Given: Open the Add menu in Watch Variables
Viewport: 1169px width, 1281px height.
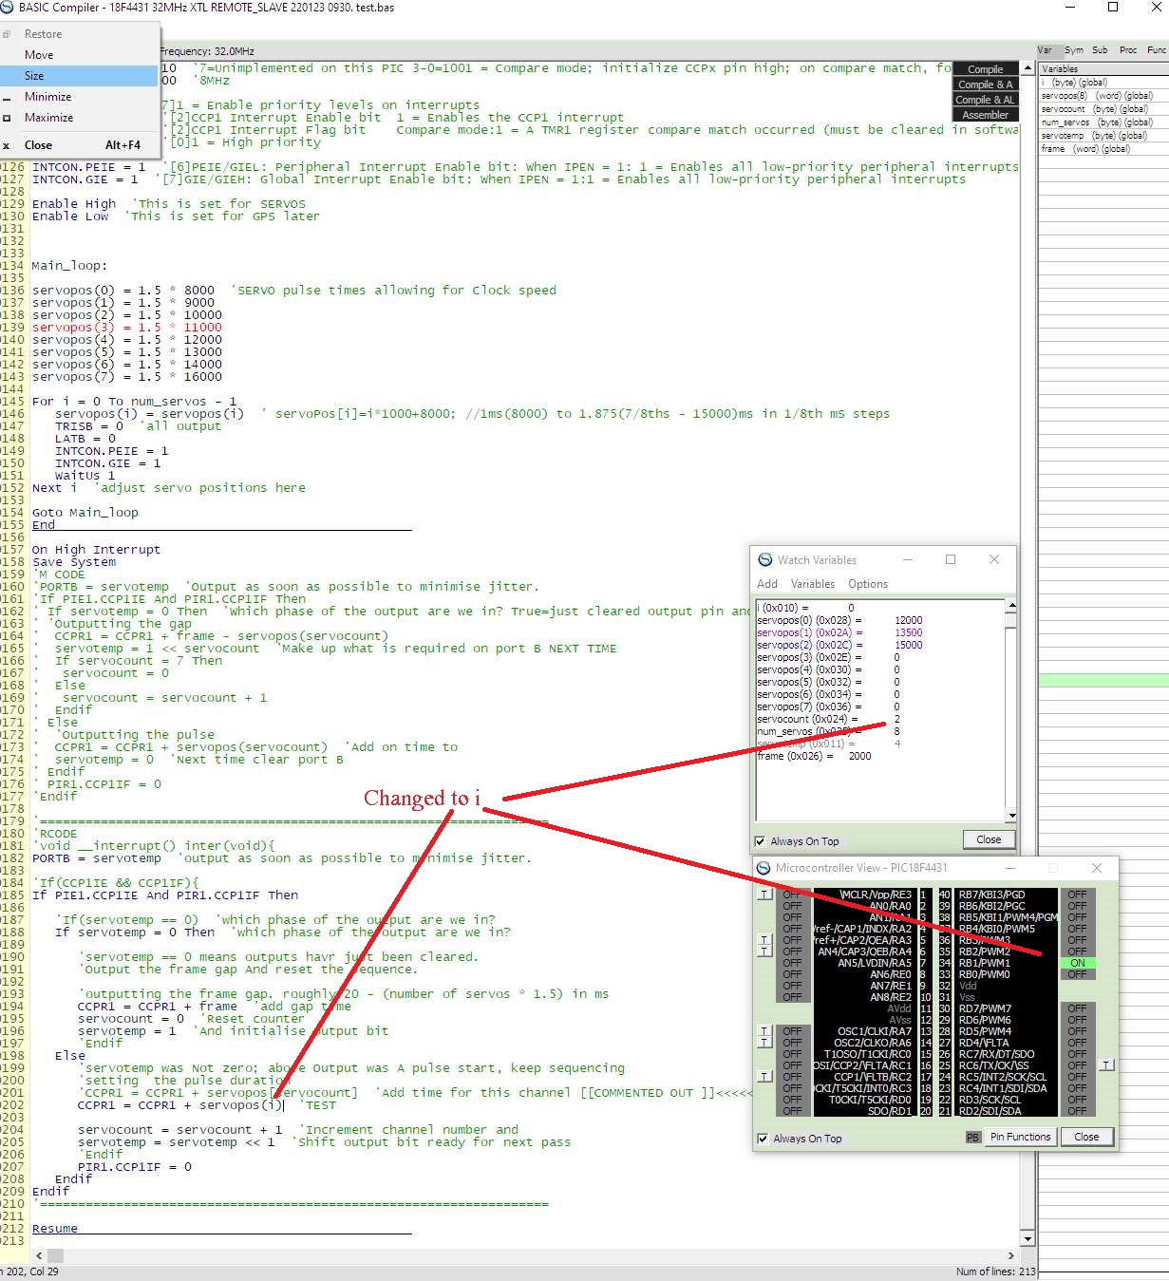Looking at the screenshot, I should coord(767,584).
